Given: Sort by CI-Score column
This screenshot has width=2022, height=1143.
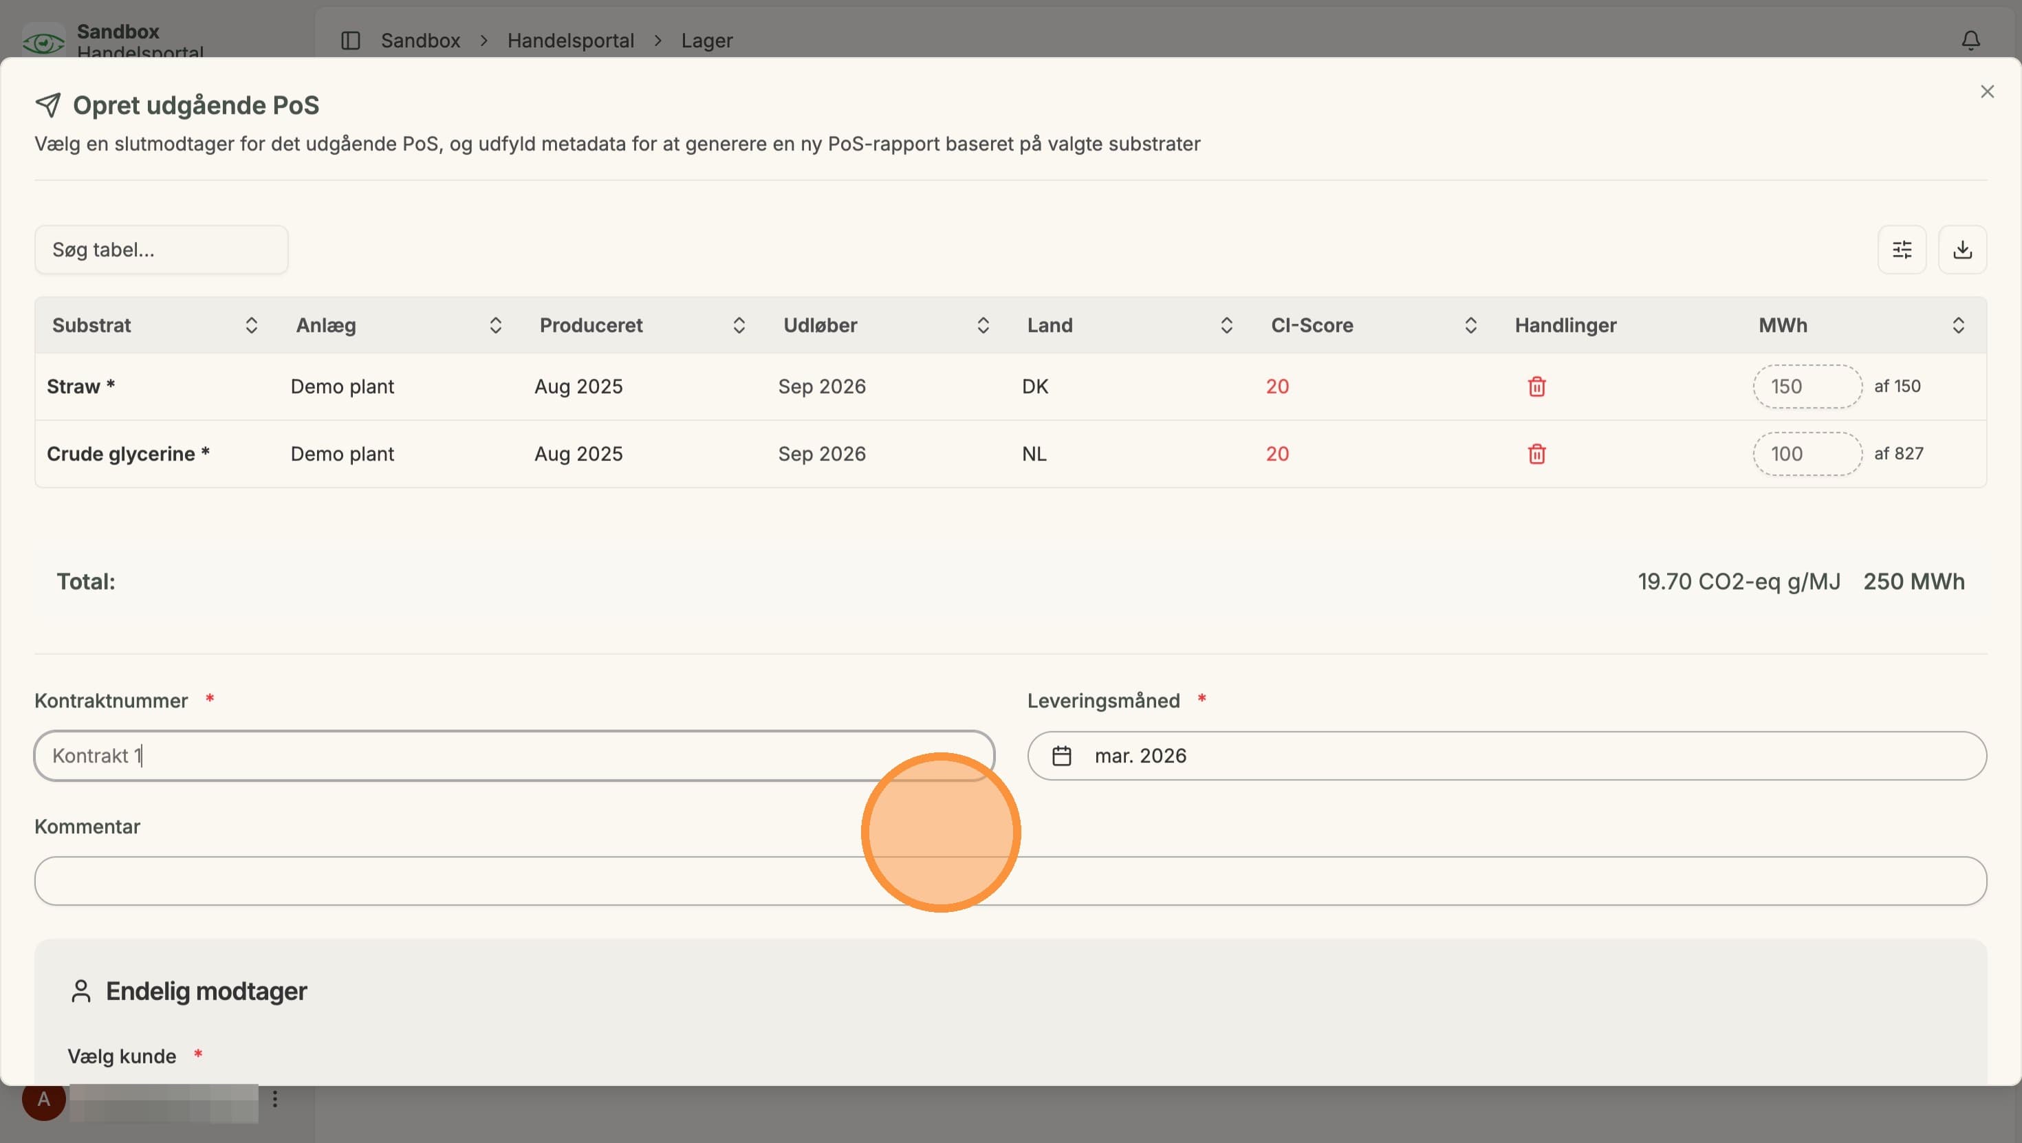Looking at the screenshot, I should 1470,325.
